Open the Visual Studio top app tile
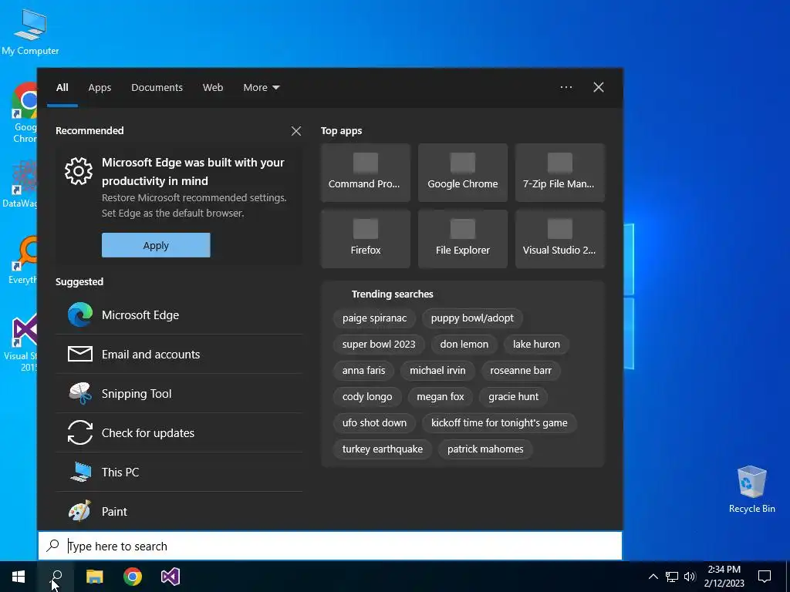The width and height of the screenshot is (790, 592). pos(560,239)
